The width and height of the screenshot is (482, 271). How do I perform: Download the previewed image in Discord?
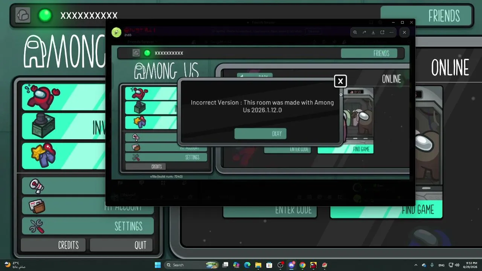click(373, 32)
